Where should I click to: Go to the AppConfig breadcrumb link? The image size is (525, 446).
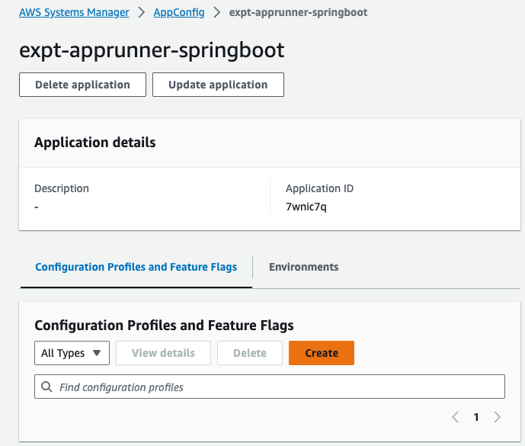179,12
